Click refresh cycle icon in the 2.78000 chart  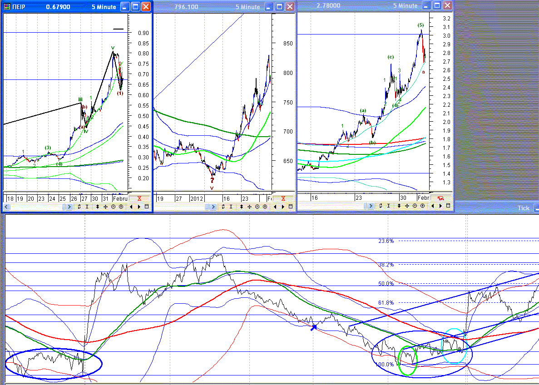pos(381,206)
